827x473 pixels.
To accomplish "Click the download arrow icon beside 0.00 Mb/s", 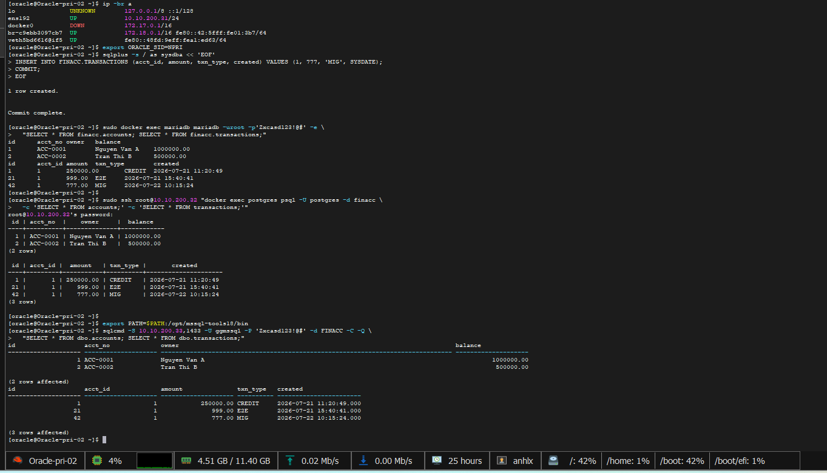I will pos(363,460).
